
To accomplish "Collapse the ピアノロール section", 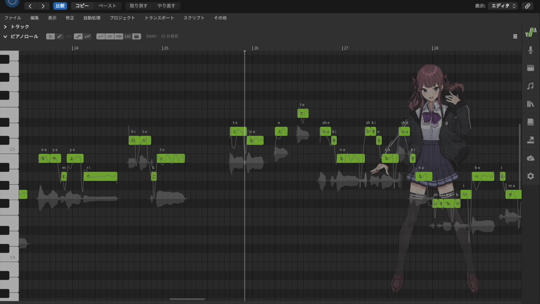I will coord(5,36).
